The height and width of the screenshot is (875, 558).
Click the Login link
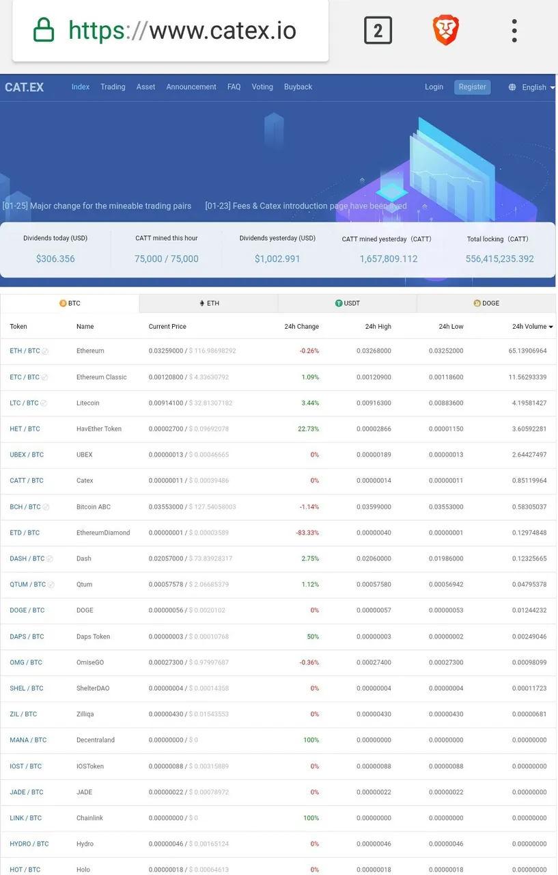[x=434, y=87]
